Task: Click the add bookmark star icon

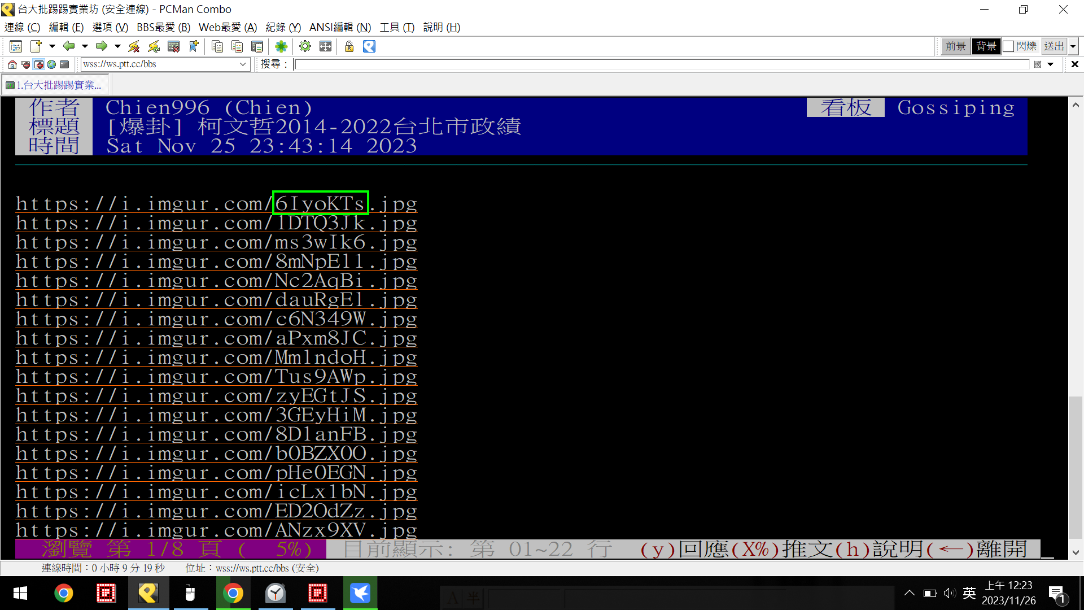Action: 194,46
